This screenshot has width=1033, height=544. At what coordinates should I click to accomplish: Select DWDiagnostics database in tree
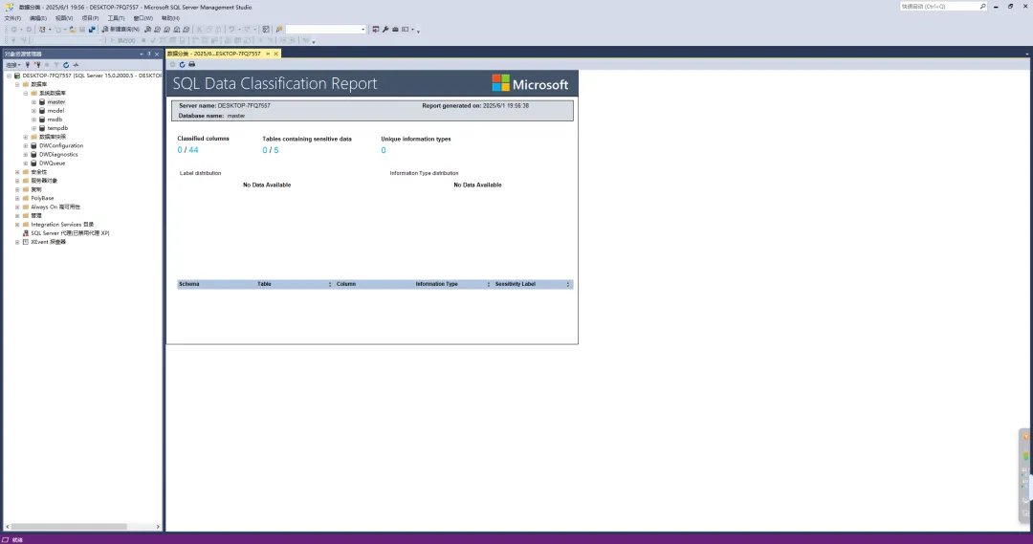[x=58, y=154]
